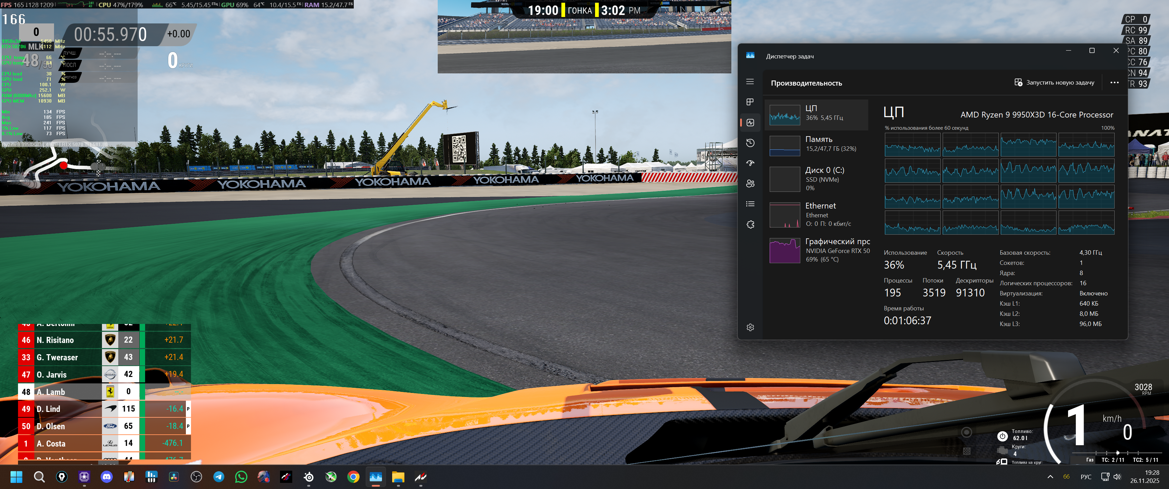Image resolution: width=1169 pixels, height=489 pixels.
Task: Select the App history clock icon
Action: pos(750,143)
